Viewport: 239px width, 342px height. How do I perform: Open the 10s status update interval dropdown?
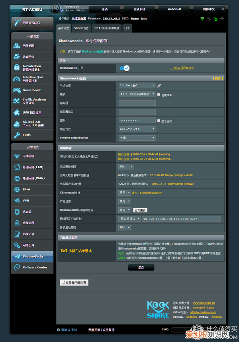pyautogui.click(x=126, y=167)
